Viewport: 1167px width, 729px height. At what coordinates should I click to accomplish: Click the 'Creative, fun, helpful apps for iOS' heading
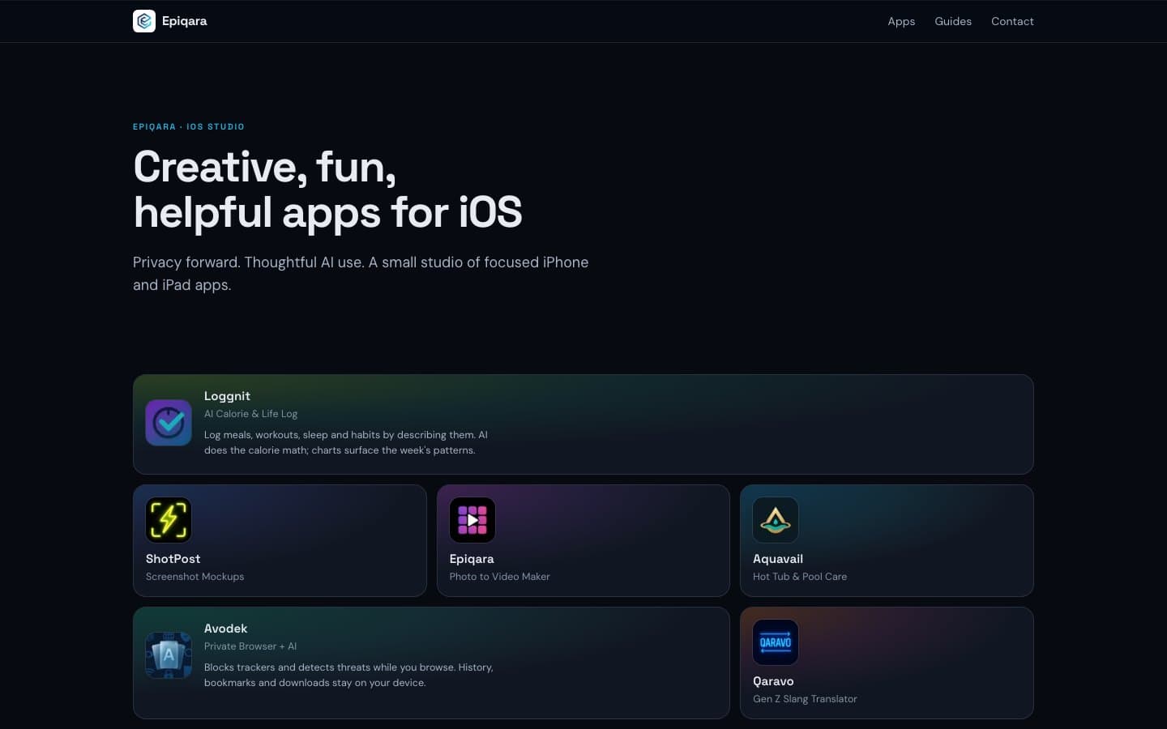tap(327, 190)
